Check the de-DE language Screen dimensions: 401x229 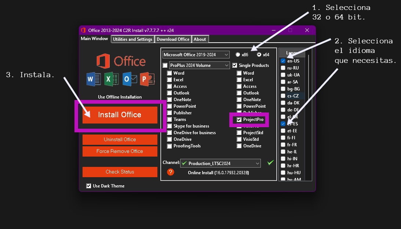tap(283, 110)
